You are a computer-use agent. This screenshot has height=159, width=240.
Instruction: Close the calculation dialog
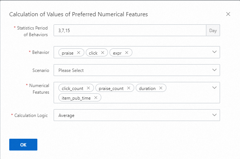(x=228, y=14)
